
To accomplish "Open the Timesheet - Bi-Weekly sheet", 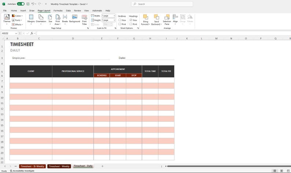I will tap(32, 166).
